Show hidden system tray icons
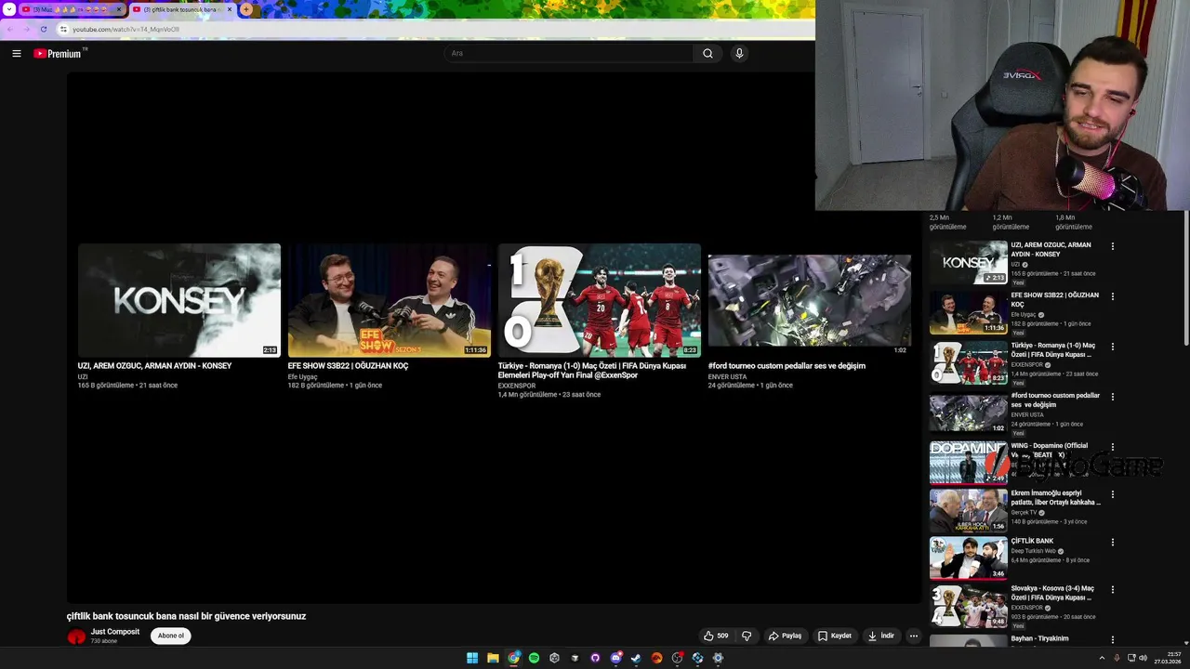Viewport: 1190px width, 669px height. point(1102,658)
